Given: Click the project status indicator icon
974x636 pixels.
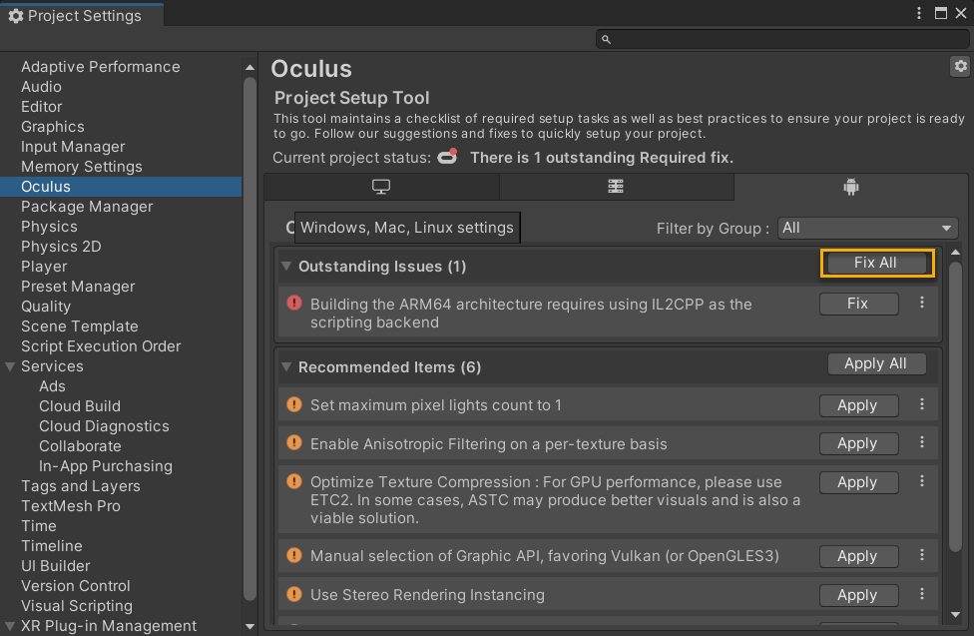Looking at the screenshot, I should [447, 157].
